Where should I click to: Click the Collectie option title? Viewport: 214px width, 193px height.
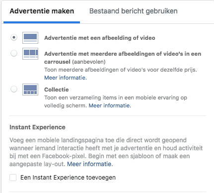57,90
